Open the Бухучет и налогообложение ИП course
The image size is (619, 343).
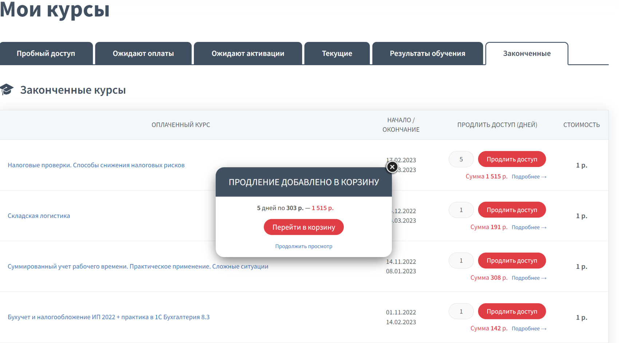coord(109,317)
